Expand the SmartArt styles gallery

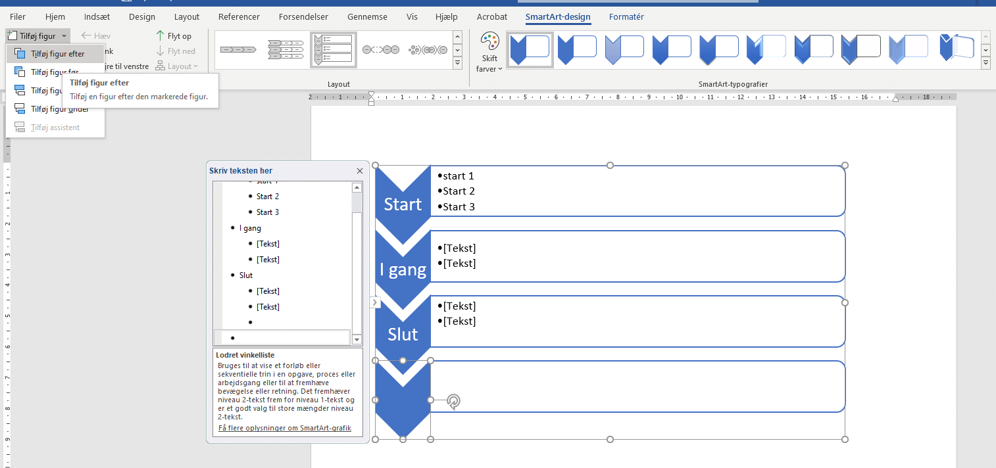[x=985, y=63]
